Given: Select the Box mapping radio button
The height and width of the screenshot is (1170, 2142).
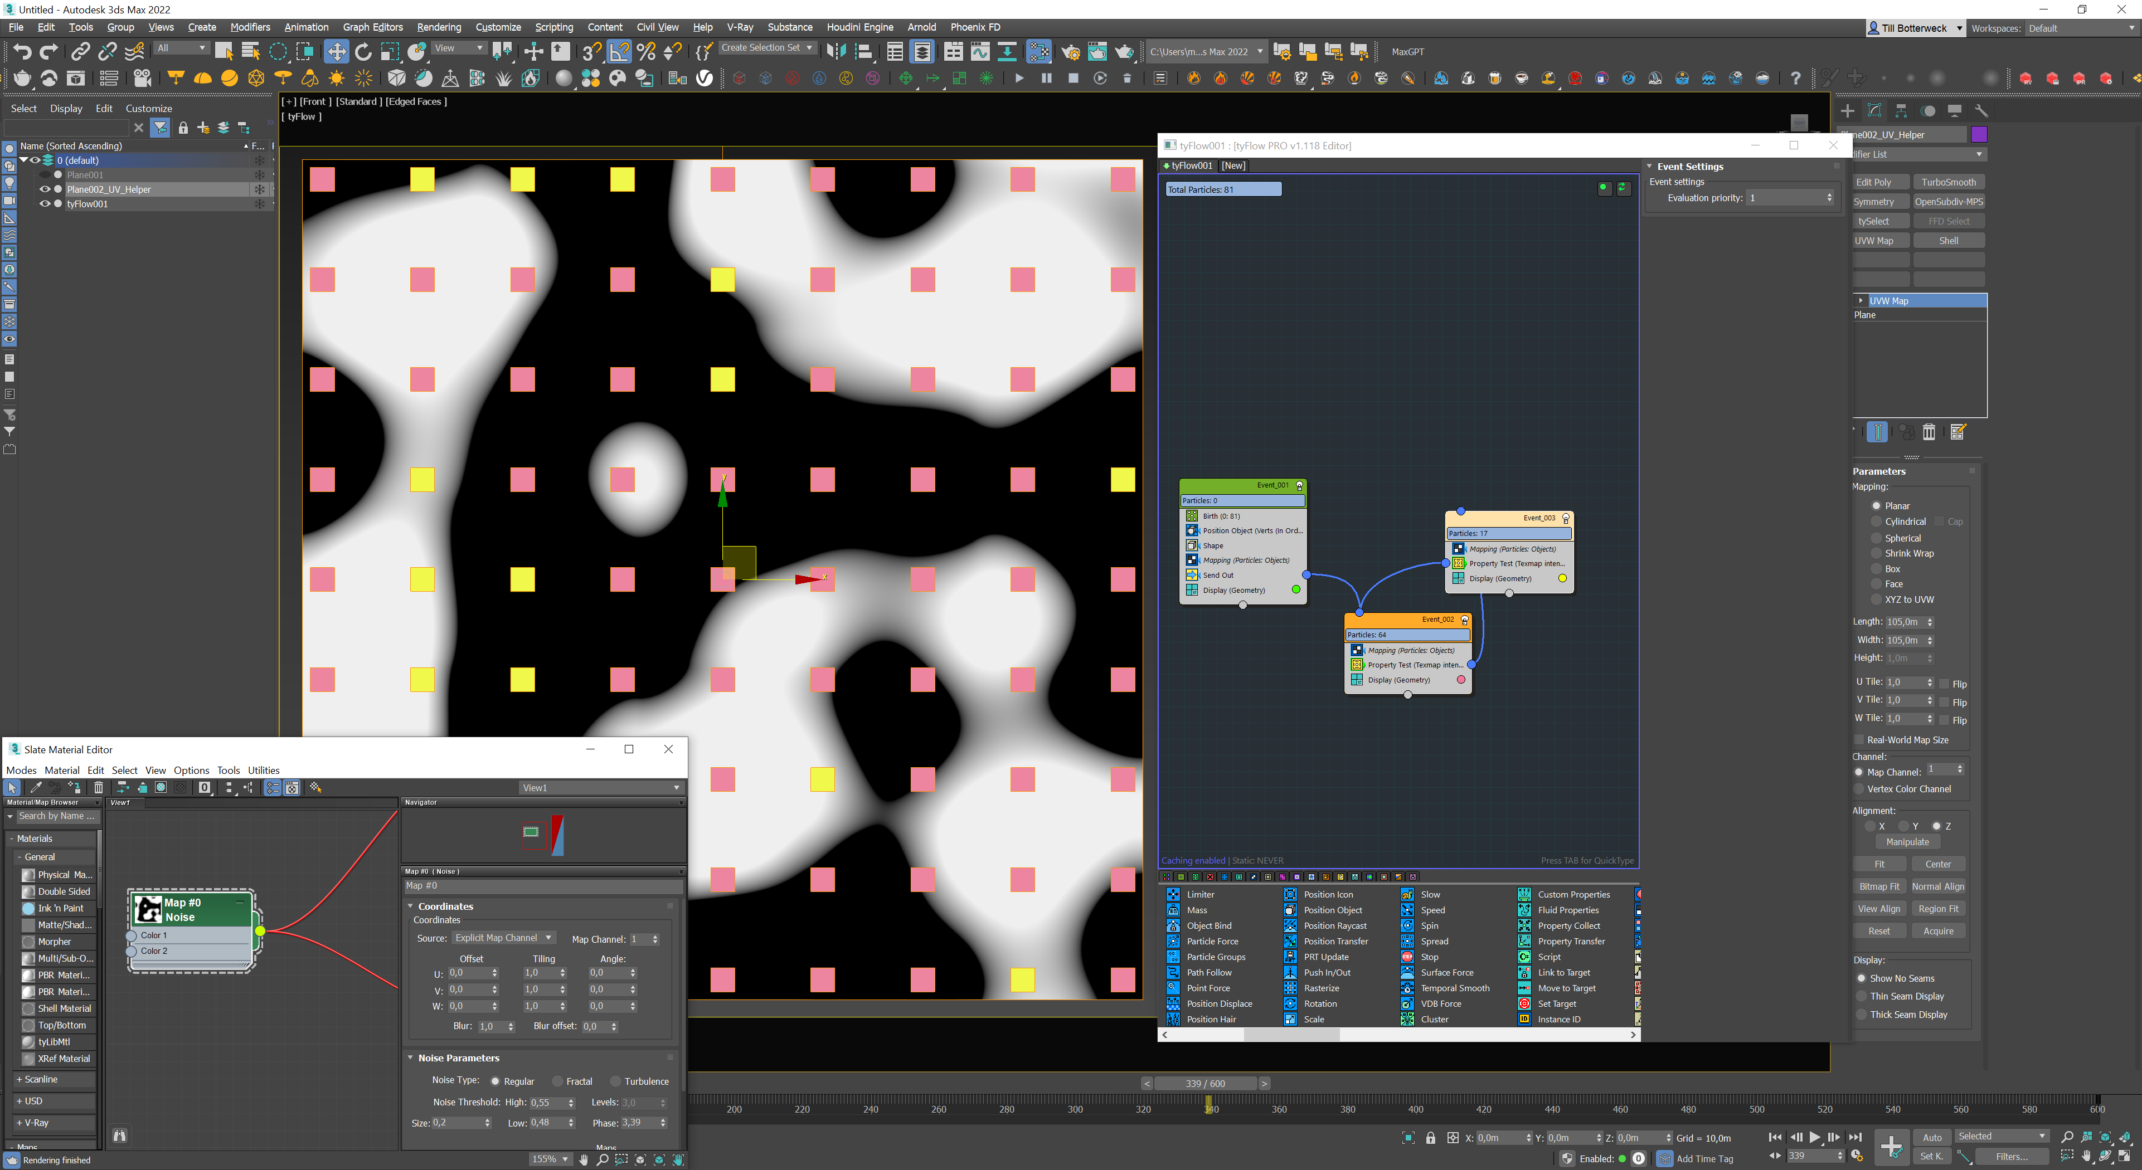Looking at the screenshot, I should click(1876, 568).
